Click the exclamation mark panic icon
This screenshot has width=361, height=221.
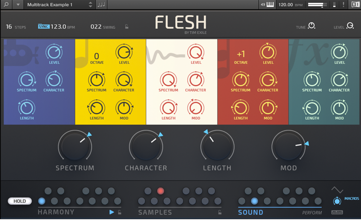coord(343,5)
